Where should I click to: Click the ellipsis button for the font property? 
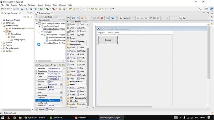tap(61, 84)
